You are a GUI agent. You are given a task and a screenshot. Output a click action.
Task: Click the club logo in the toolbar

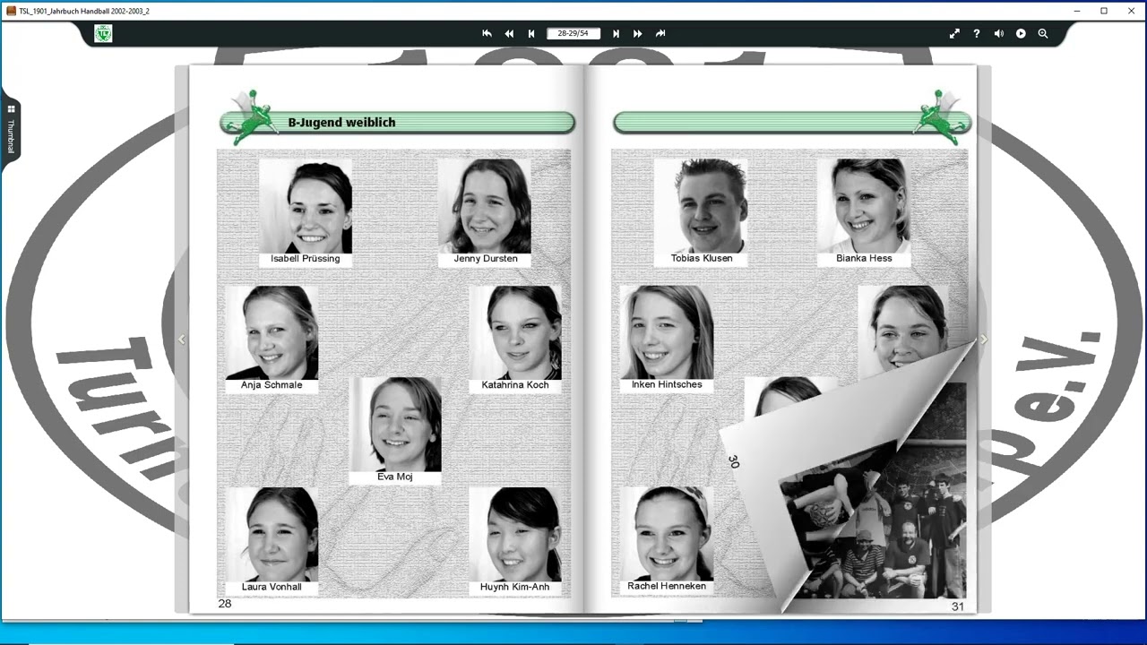point(103,33)
